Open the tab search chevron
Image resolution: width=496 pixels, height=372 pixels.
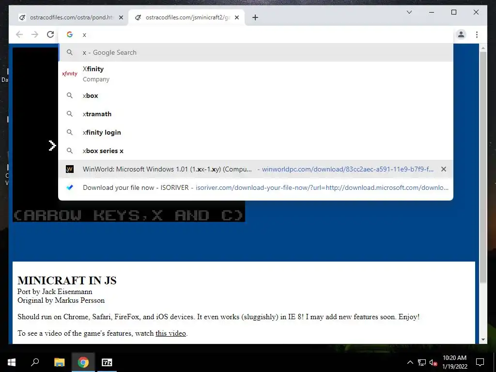tap(409, 12)
